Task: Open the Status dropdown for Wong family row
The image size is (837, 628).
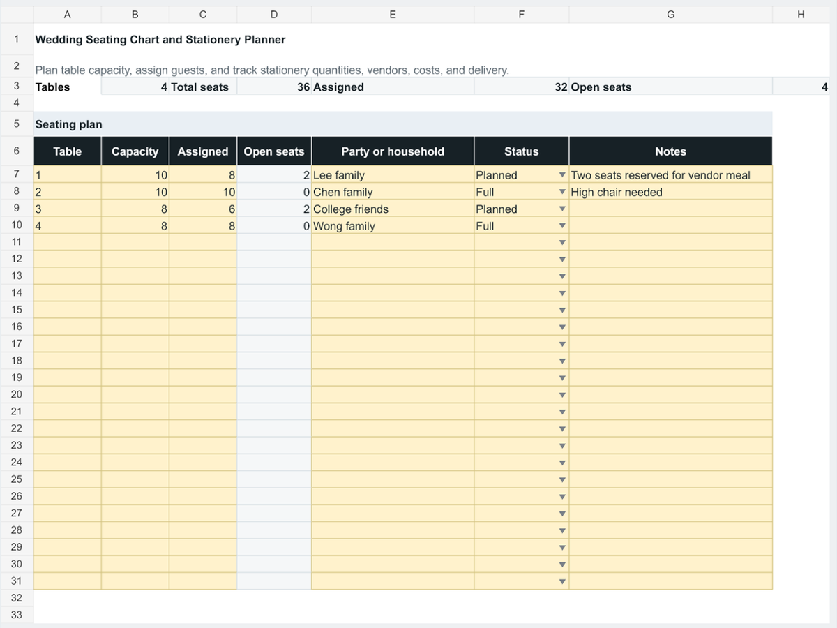Action: tap(562, 226)
